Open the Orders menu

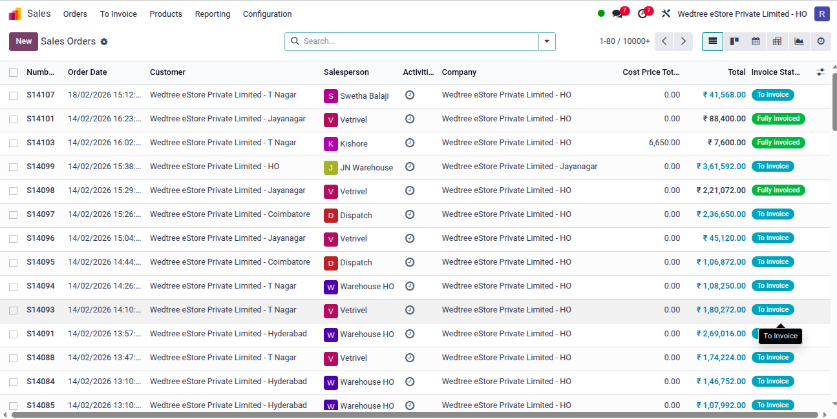(x=75, y=14)
